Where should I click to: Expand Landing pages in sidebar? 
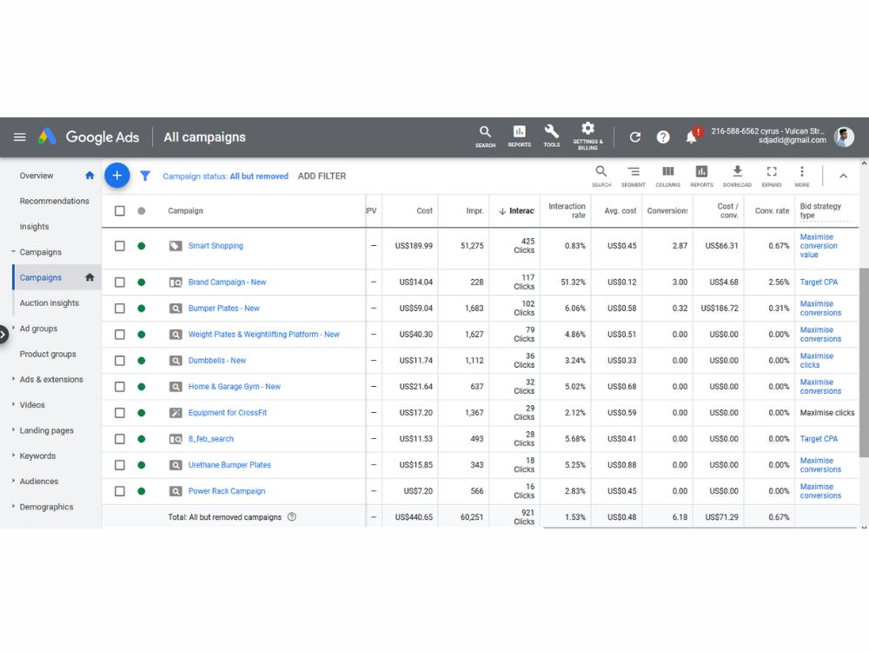click(13, 429)
